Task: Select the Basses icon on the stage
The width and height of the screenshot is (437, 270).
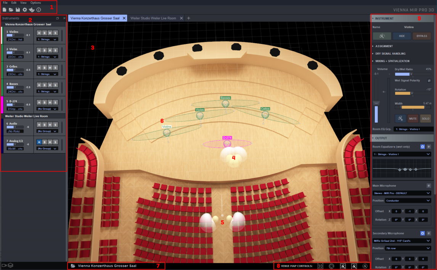Action: pos(225,104)
